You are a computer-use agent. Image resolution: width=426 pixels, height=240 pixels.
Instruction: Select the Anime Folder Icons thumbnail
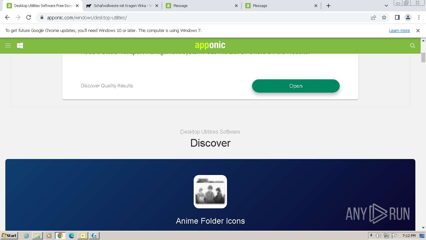[x=210, y=192]
